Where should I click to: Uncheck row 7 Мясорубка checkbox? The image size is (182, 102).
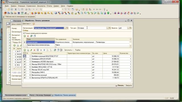(x=25, y=72)
